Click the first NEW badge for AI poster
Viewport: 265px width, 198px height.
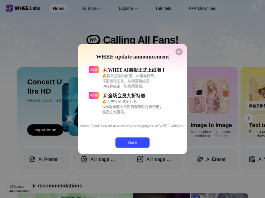point(94,70)
